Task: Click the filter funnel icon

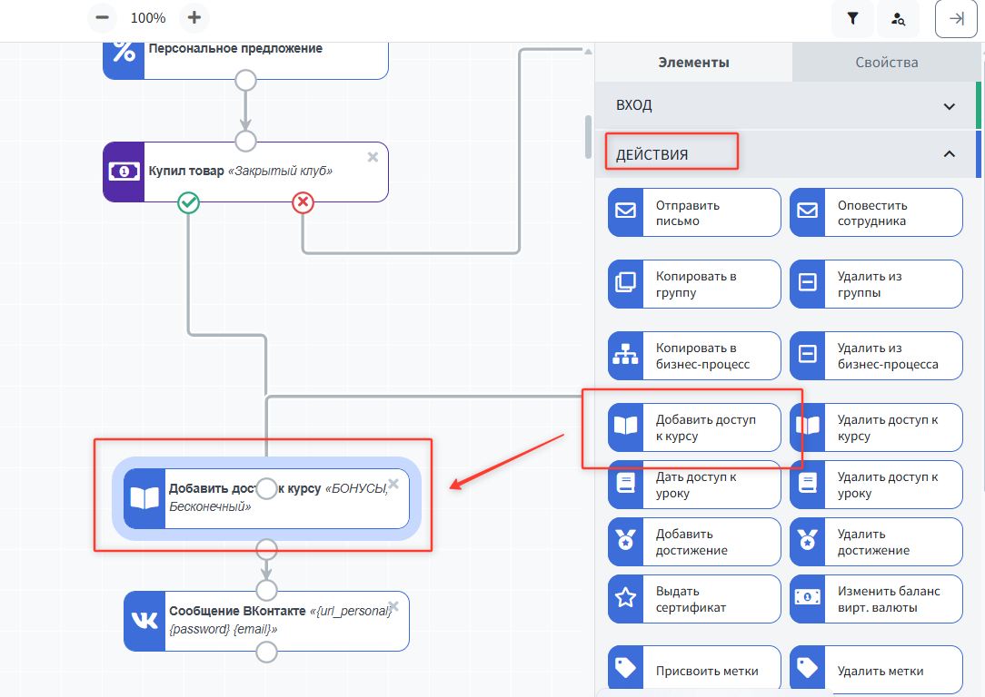Action: tap(852, 18)
